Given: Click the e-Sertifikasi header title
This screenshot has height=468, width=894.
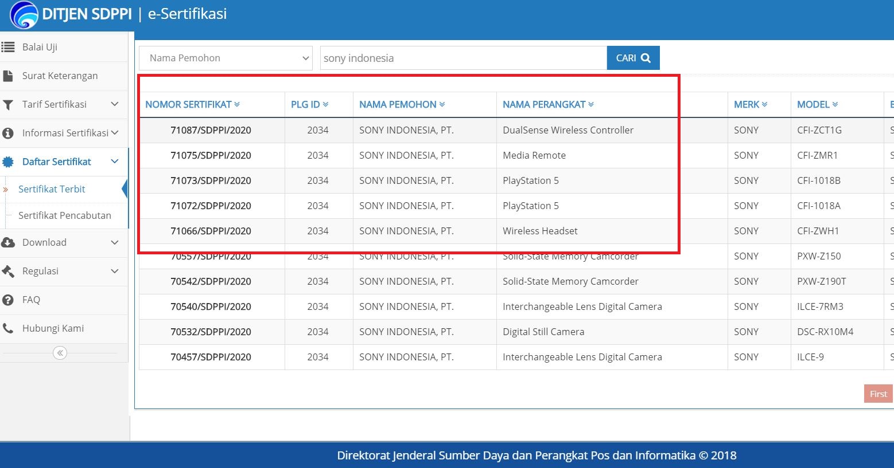Looking at the screenshot, I should click(188, 14).
